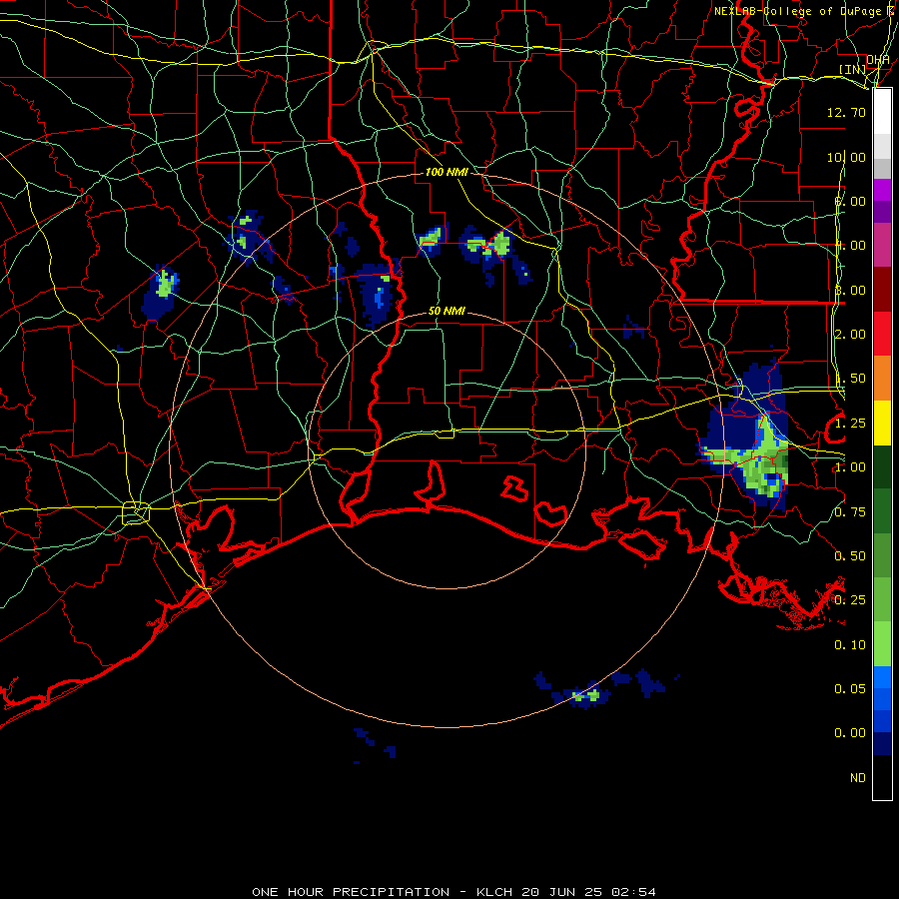Select the bright magenta legend swatch

point(882,190)
